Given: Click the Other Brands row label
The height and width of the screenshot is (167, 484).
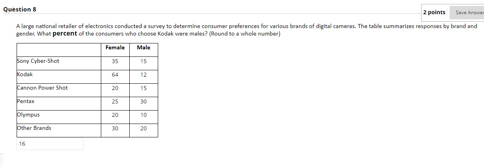Looking at the screenshot, I should click(x=34, y=128).
